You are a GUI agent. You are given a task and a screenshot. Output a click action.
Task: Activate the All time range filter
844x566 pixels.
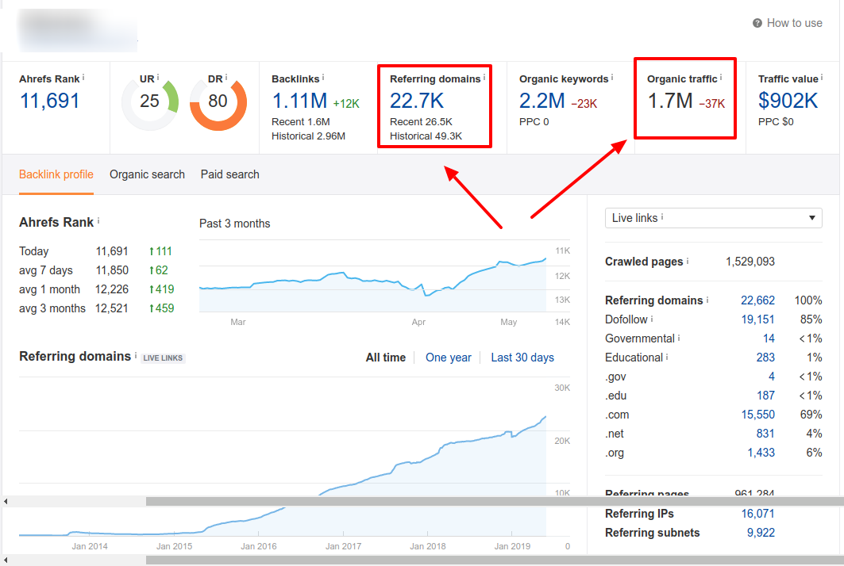pyautogui.click(x=386, y=358)
